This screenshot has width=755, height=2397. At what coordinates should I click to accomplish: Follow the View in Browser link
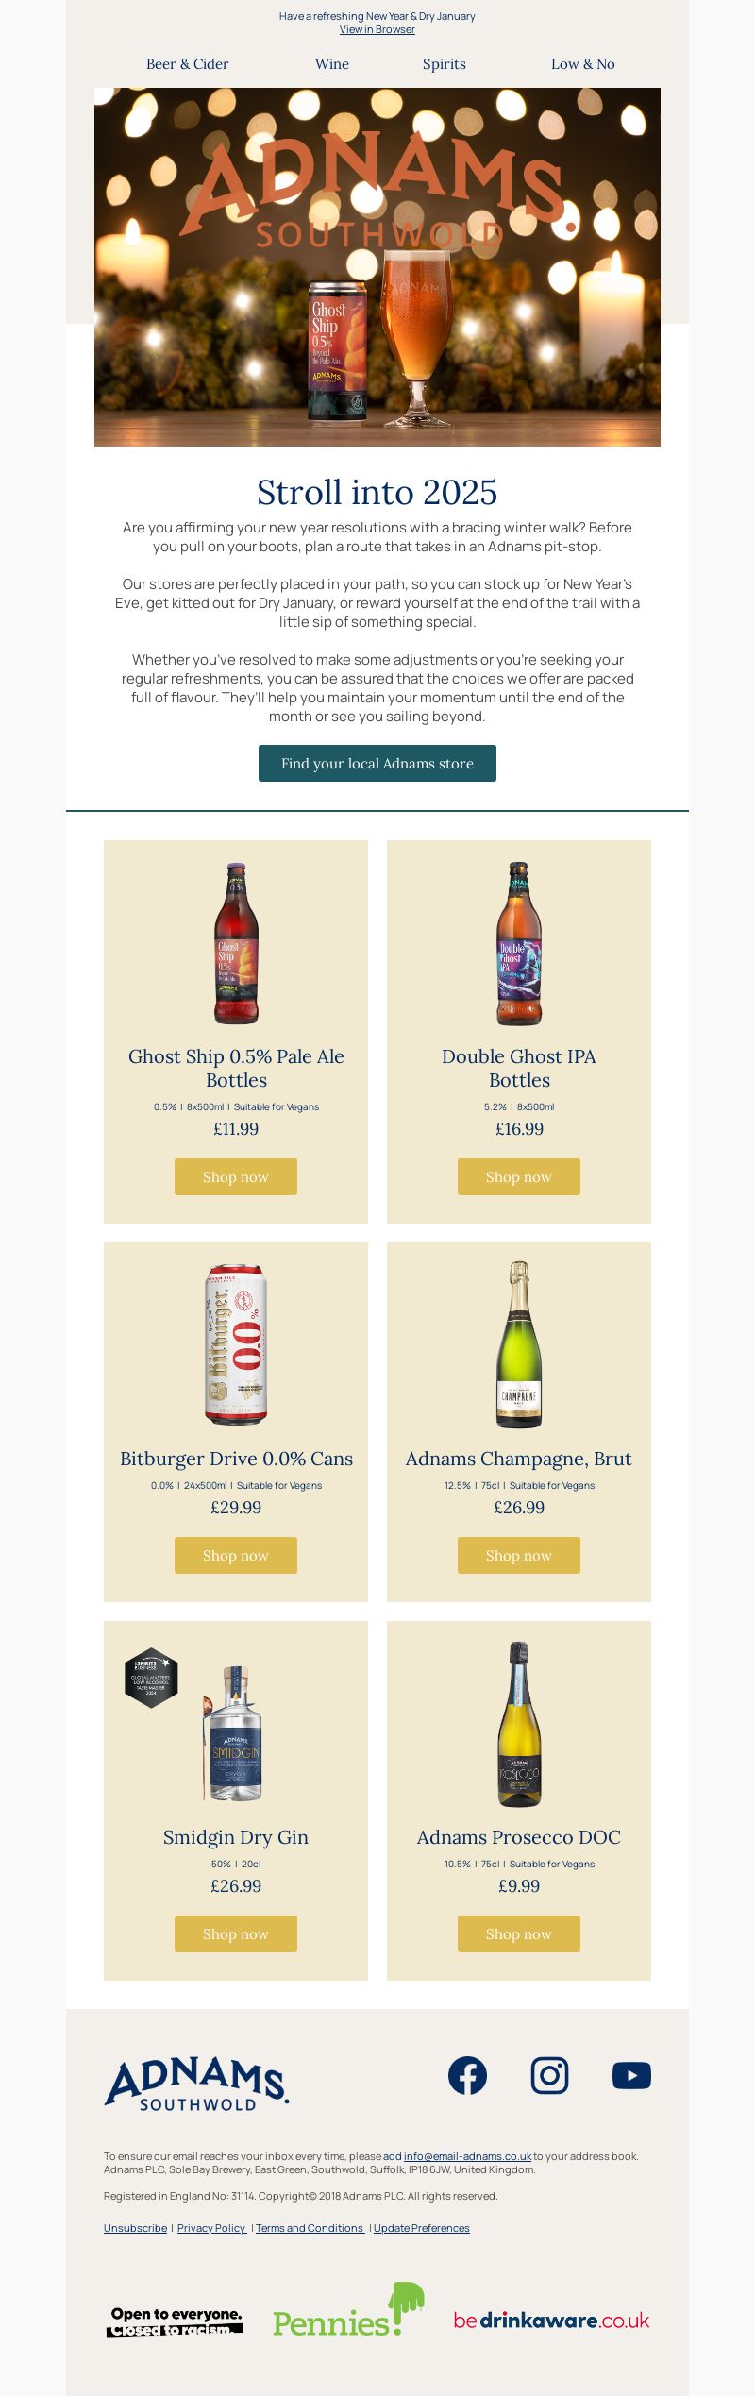click(x=377, y=29)
